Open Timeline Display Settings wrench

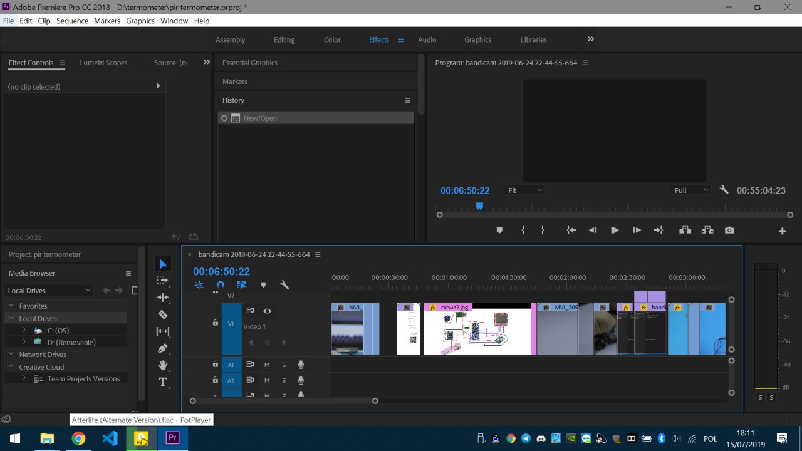[284, 285]
